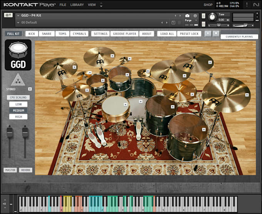262x214 pixels.
Task: Set CPU scaling to LOW
Action: [18, 104]
